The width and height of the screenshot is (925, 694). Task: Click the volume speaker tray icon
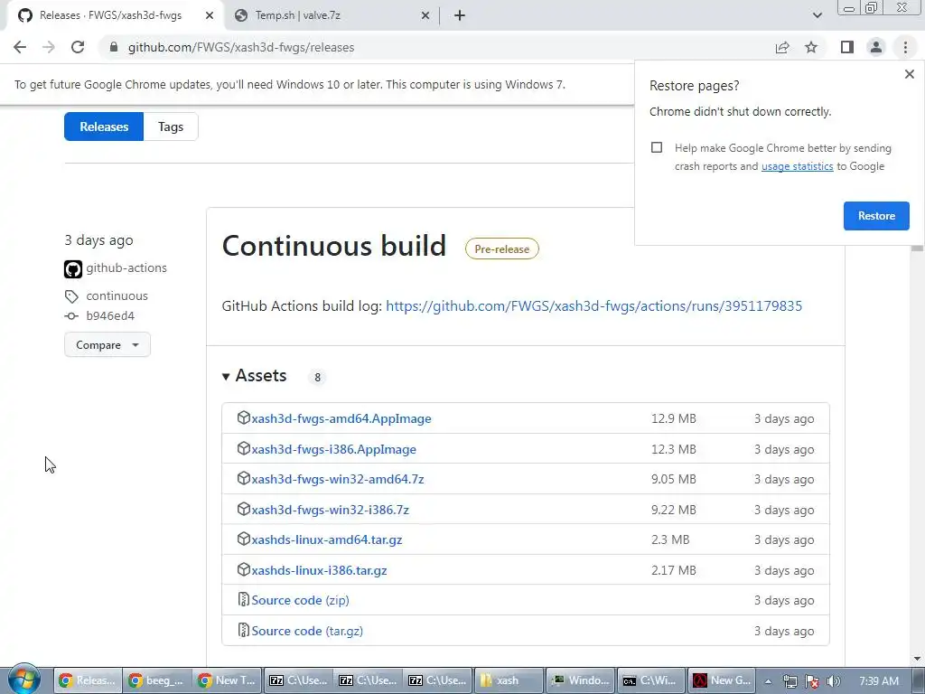(834, 681)
